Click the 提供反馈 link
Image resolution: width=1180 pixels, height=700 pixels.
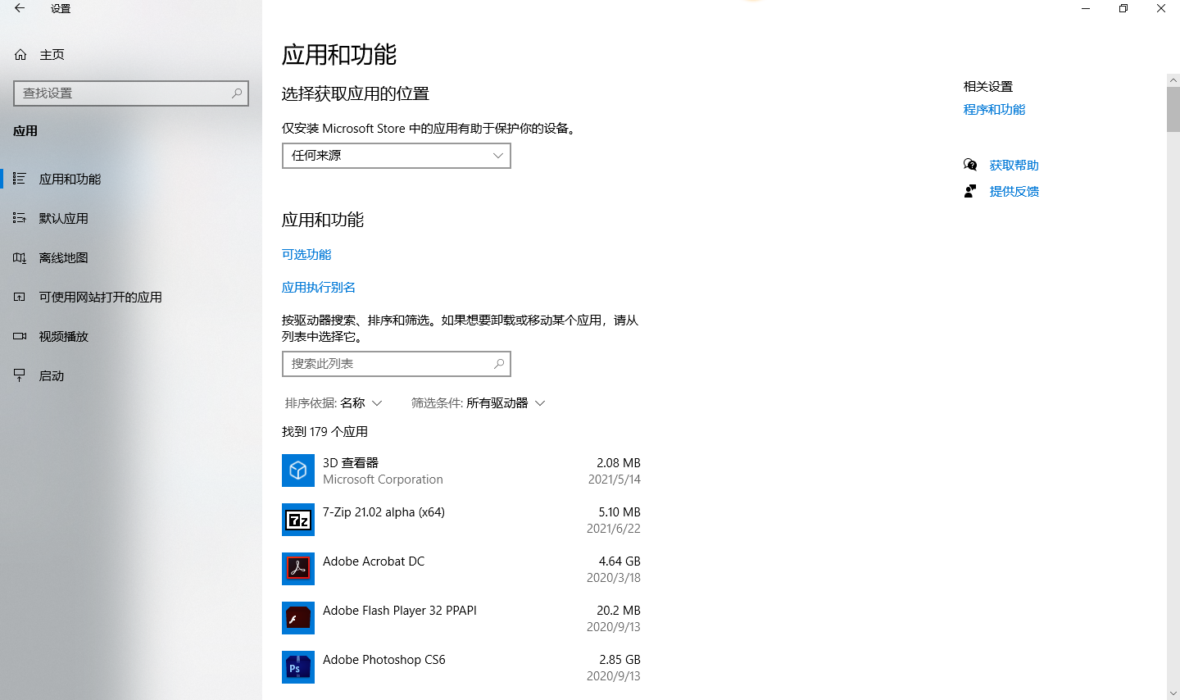coord(1014,192)
